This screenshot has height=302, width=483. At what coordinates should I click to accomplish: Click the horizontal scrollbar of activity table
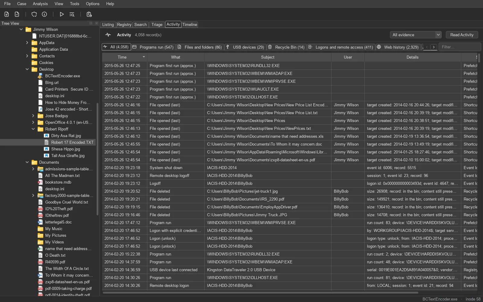point(260,292)
